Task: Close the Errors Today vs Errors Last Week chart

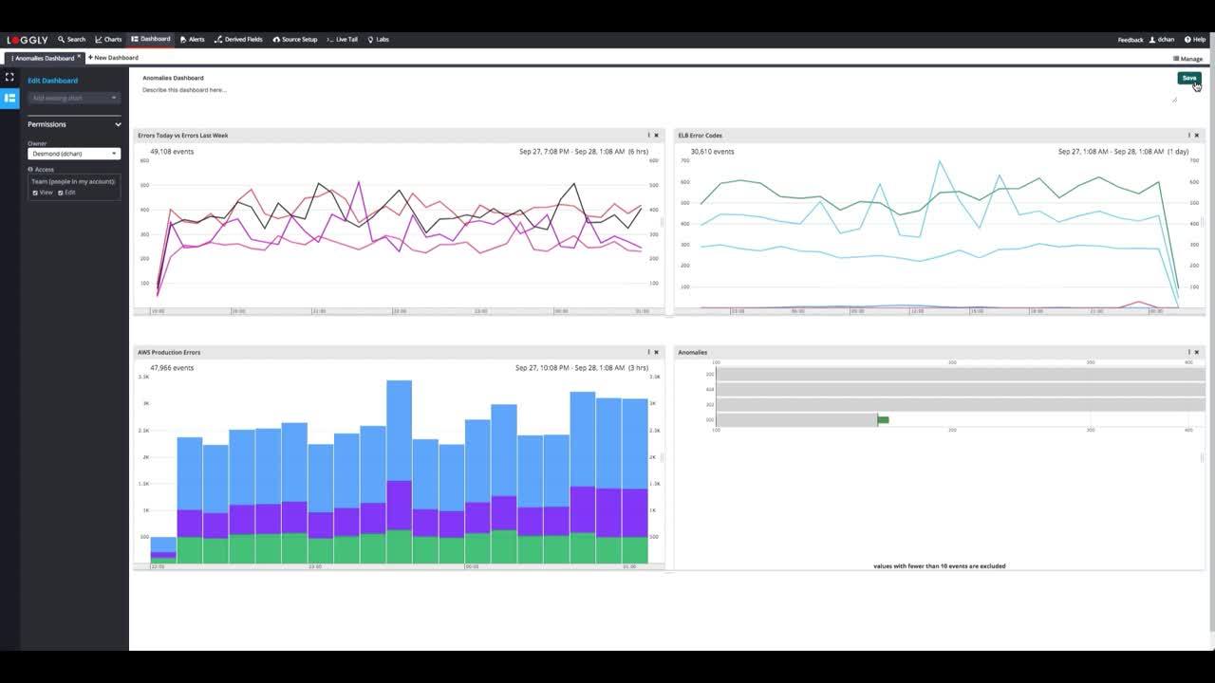Action: click(x=656, y=136)
